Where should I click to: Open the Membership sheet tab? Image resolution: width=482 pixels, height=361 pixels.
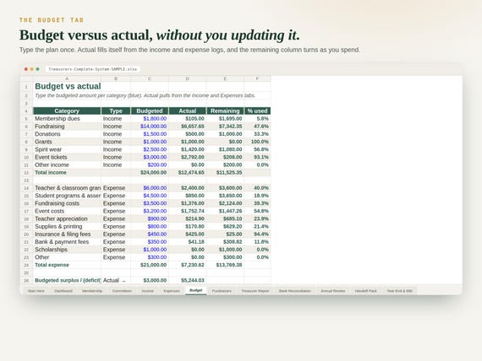coord(92,291)
